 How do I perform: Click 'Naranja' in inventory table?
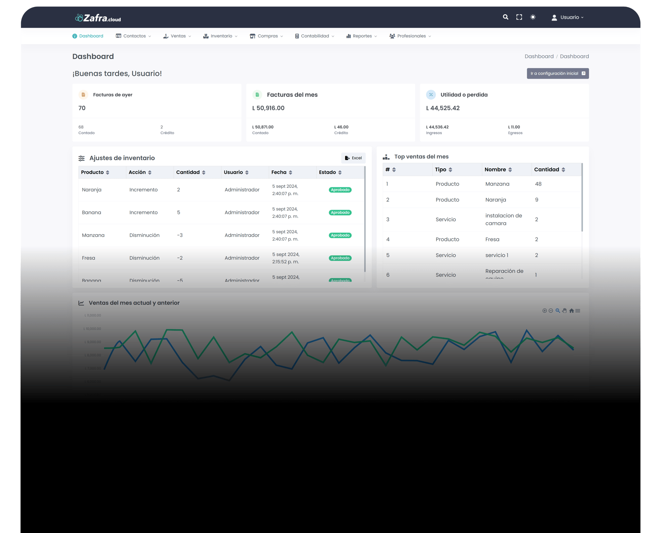(92, 190)
